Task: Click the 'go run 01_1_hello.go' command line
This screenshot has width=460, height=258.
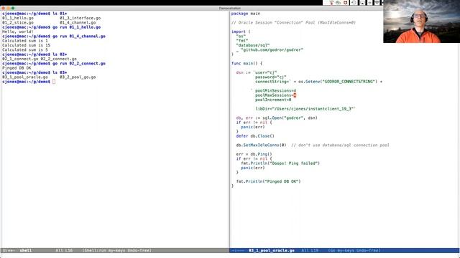Action: tap(77, 27)
